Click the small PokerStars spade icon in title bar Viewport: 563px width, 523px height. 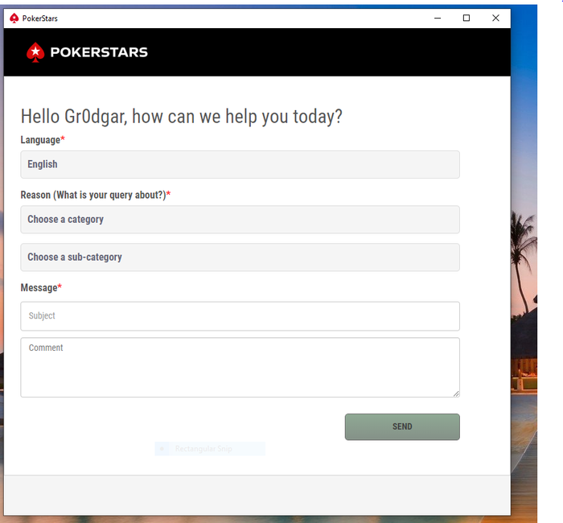[x=14, y=19]
